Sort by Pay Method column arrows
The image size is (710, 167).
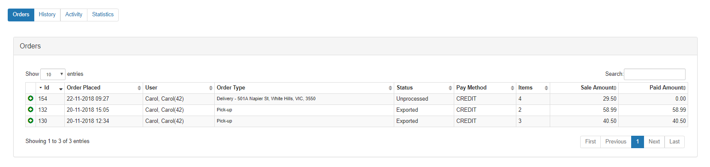coord(512,88)
